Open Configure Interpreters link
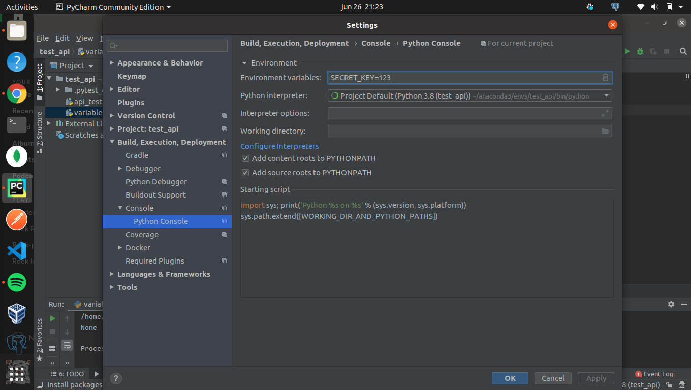 (279, 146)
